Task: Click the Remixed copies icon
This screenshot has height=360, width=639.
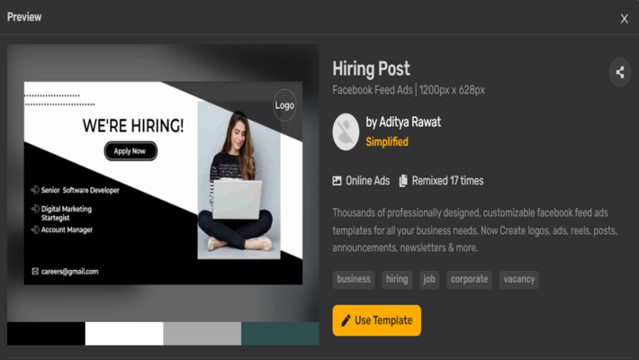Action: coord(403,181)
